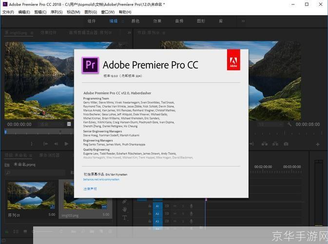Click the source monitor blue playhead
The image size is (328, 244).
pyautogui.click(x=6, y=132)
